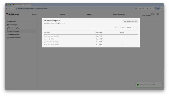Select the Saved Mailing Lists browser tab
169x96 pixels.
21,5
